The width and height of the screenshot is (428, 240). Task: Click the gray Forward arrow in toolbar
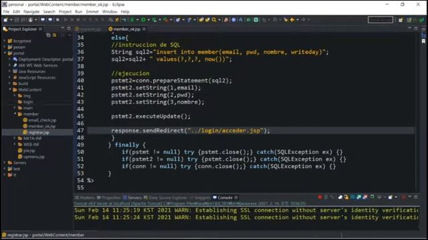click(x=303, y=19)
